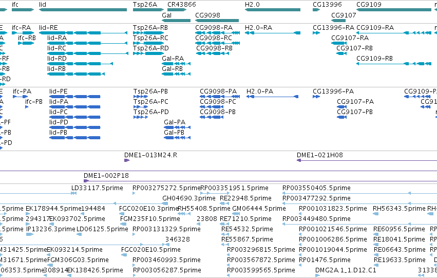Click EST RE55867.5prime
The width and height of the screenshot is (437, 278).
225,245
